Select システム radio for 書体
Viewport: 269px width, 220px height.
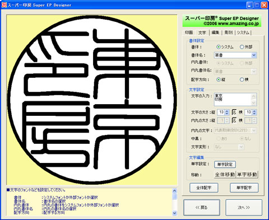click(x=219, y=47)
